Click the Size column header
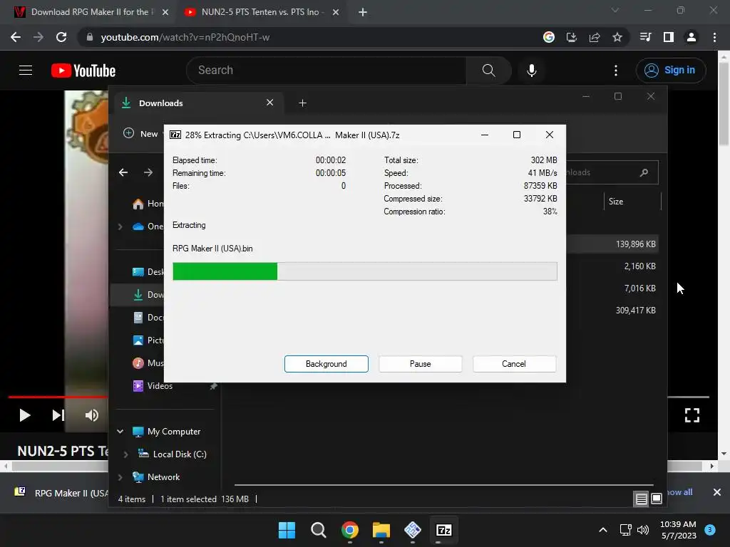730x547 pixels. 632,202
